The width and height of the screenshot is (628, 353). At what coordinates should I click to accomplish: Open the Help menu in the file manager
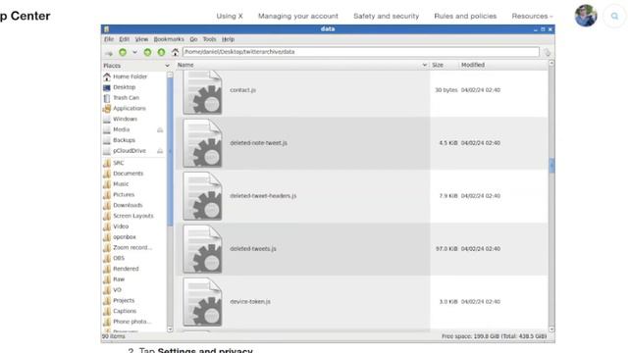228,39
